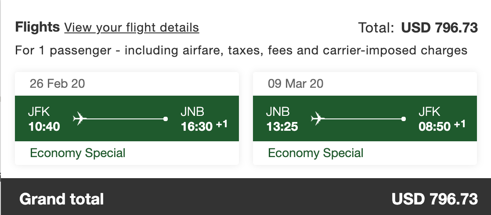The height and width of the screenshot is (215, 491).
Task: Click the Flights section heading
Action: [37, 27]
